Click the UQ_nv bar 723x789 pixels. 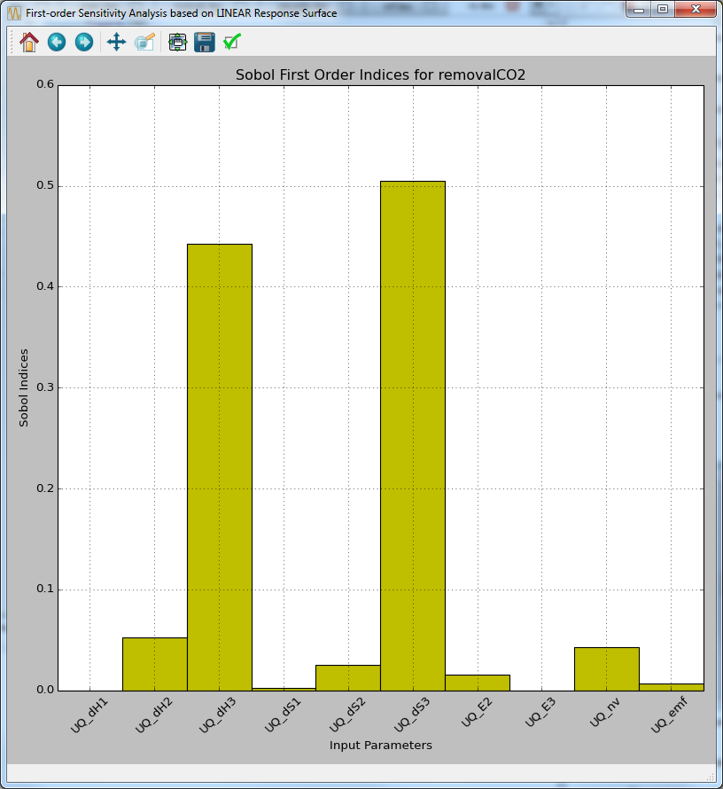[605, 669]
